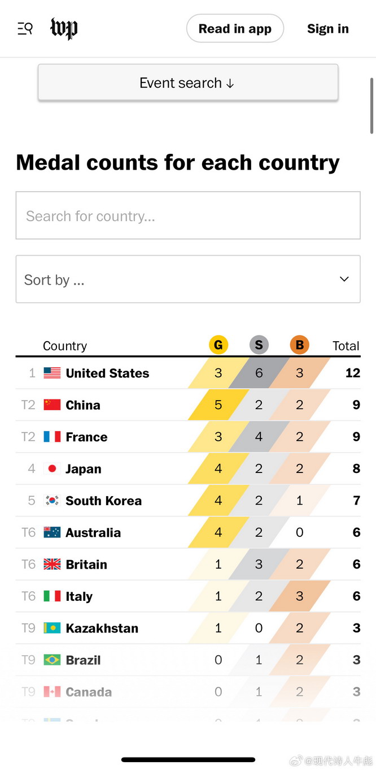This screenshot has height=770, width=376.
Task: Select the Total column header
Action: click(x=346, y=346)
